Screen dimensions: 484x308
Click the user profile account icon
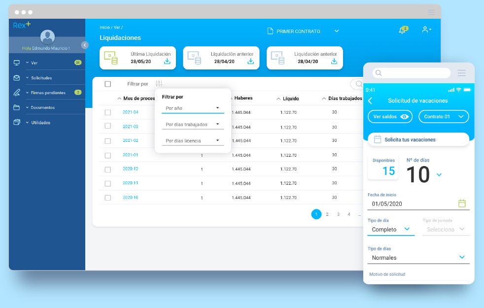[425, 30]
